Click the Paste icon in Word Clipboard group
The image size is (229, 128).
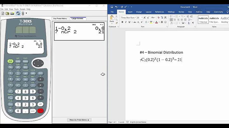click(112, 18)
